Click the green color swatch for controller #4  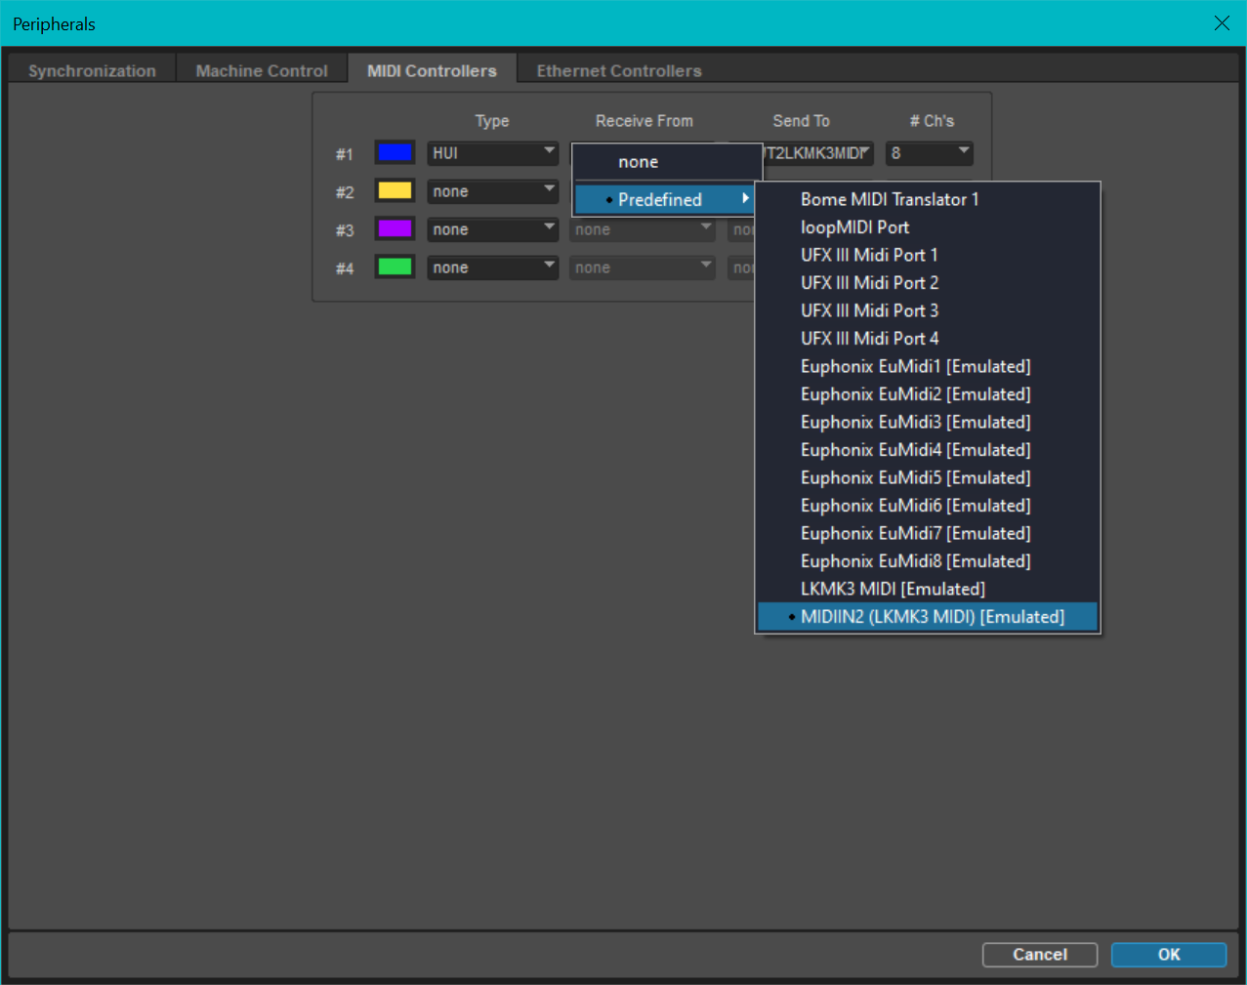tap(395, 267)
